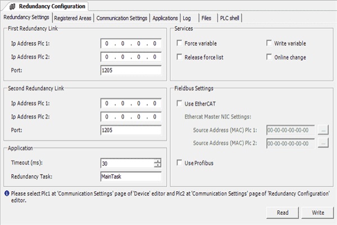Tick the Write variable checkbox
The height and width of the screenshot is (225, 337).
click(270, 43)
